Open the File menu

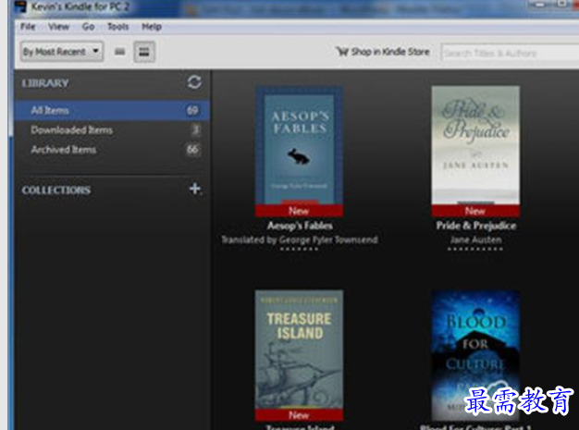coord(28,27)
